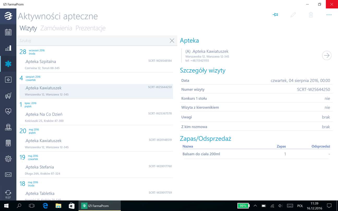Select the pharmacy asterisk sidebar icon
This screenshot has height=211, width=338.
click(x=8, y=64)
